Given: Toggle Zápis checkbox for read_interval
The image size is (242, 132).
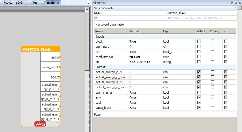Looking at the screenshot, I should [212, 57].
